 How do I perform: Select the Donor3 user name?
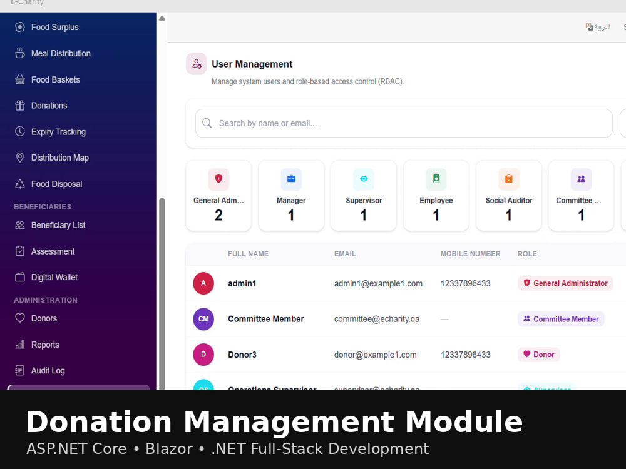pos(242,355)
